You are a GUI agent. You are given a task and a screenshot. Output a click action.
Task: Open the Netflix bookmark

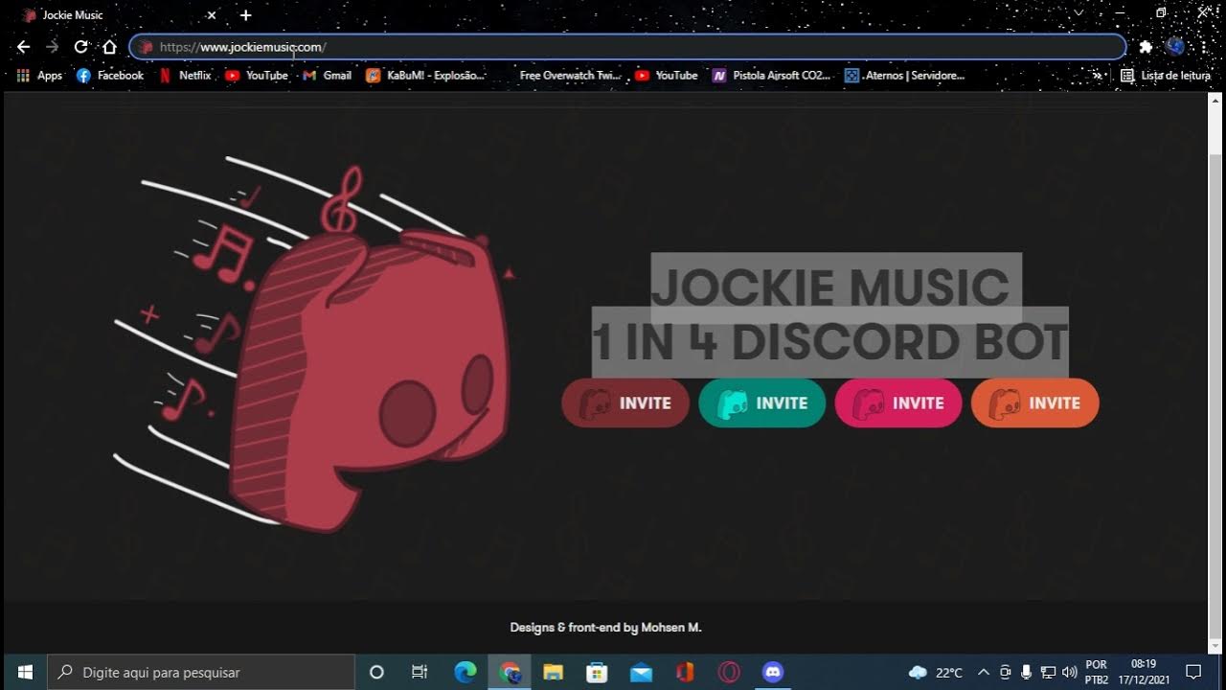[185, 76]
